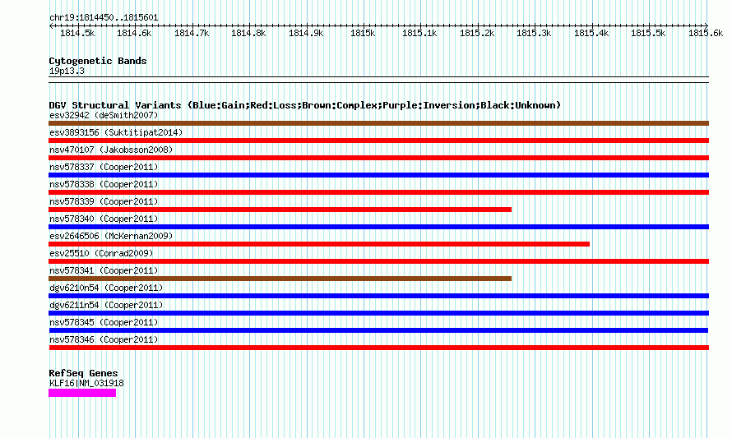This screenshot has width=732, height=438.
Task: Open variant label nsv578345 (Cooper2011)
Action: 104,322
